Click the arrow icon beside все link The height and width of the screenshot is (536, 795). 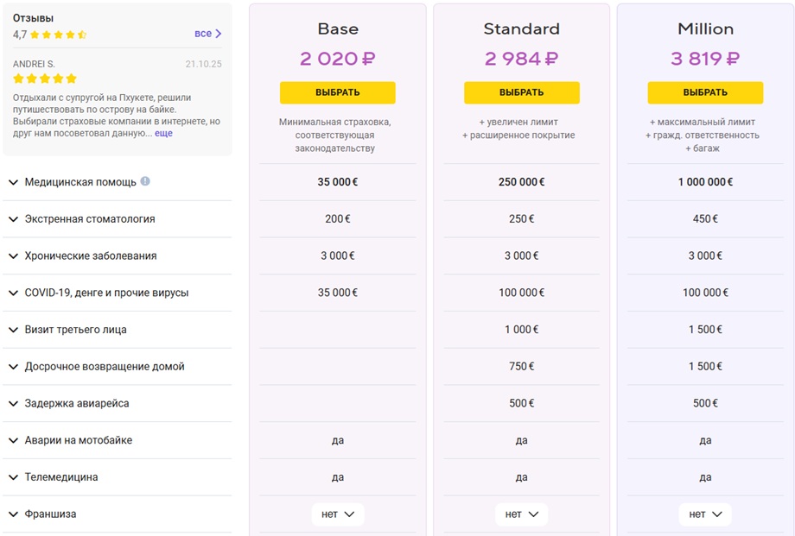click(x=219, y=34)
